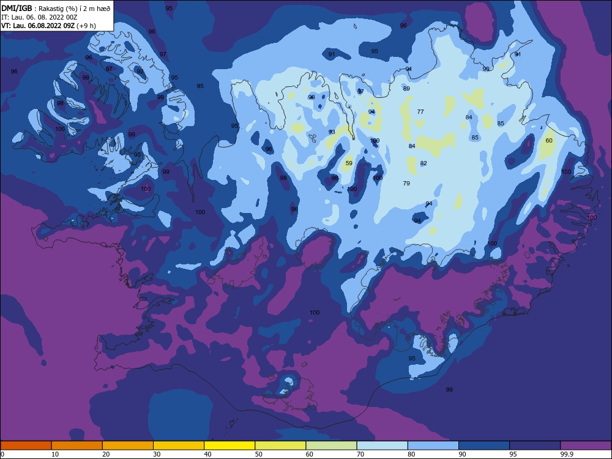The height and width of the screenshot is (459, 612).
Task: Click the map value '82' on the map
Action: click(424, 163)
